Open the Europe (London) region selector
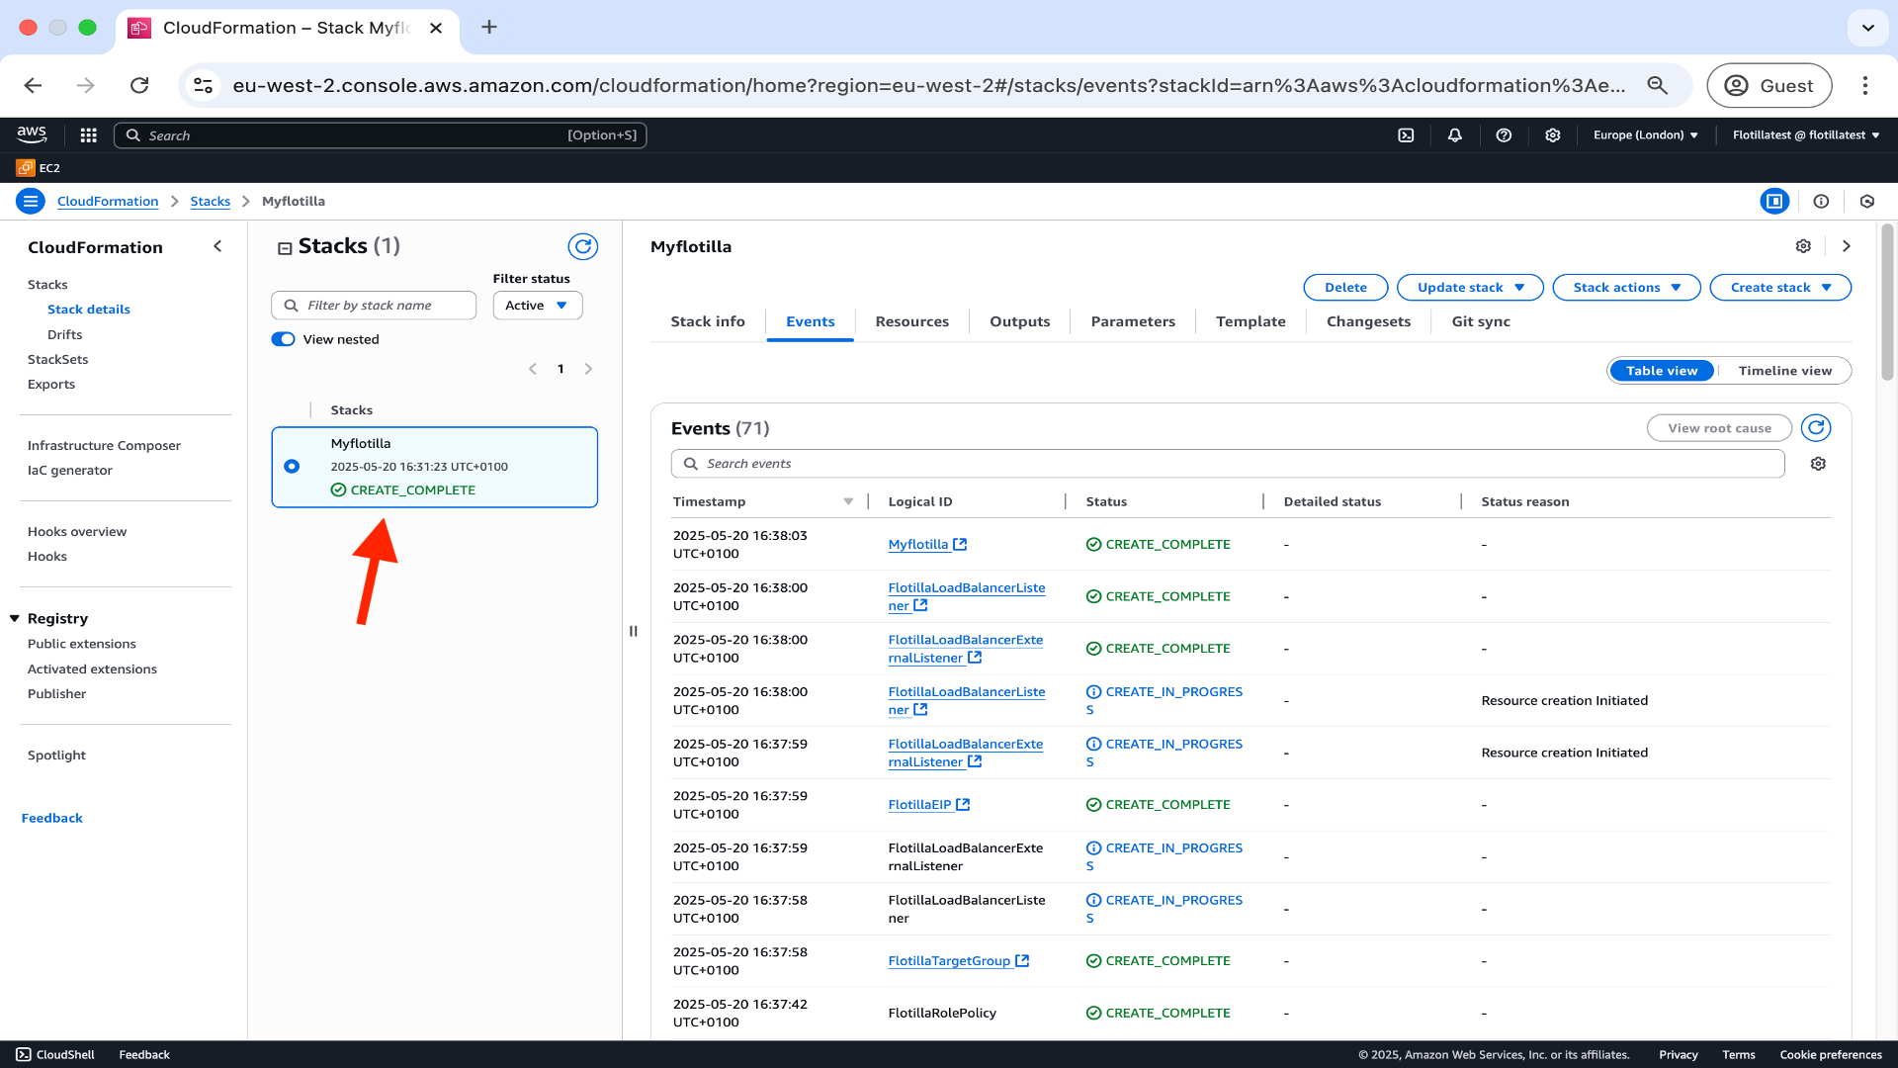The width and height of the screenshot is (1898, 1068). pos(1645,135)
